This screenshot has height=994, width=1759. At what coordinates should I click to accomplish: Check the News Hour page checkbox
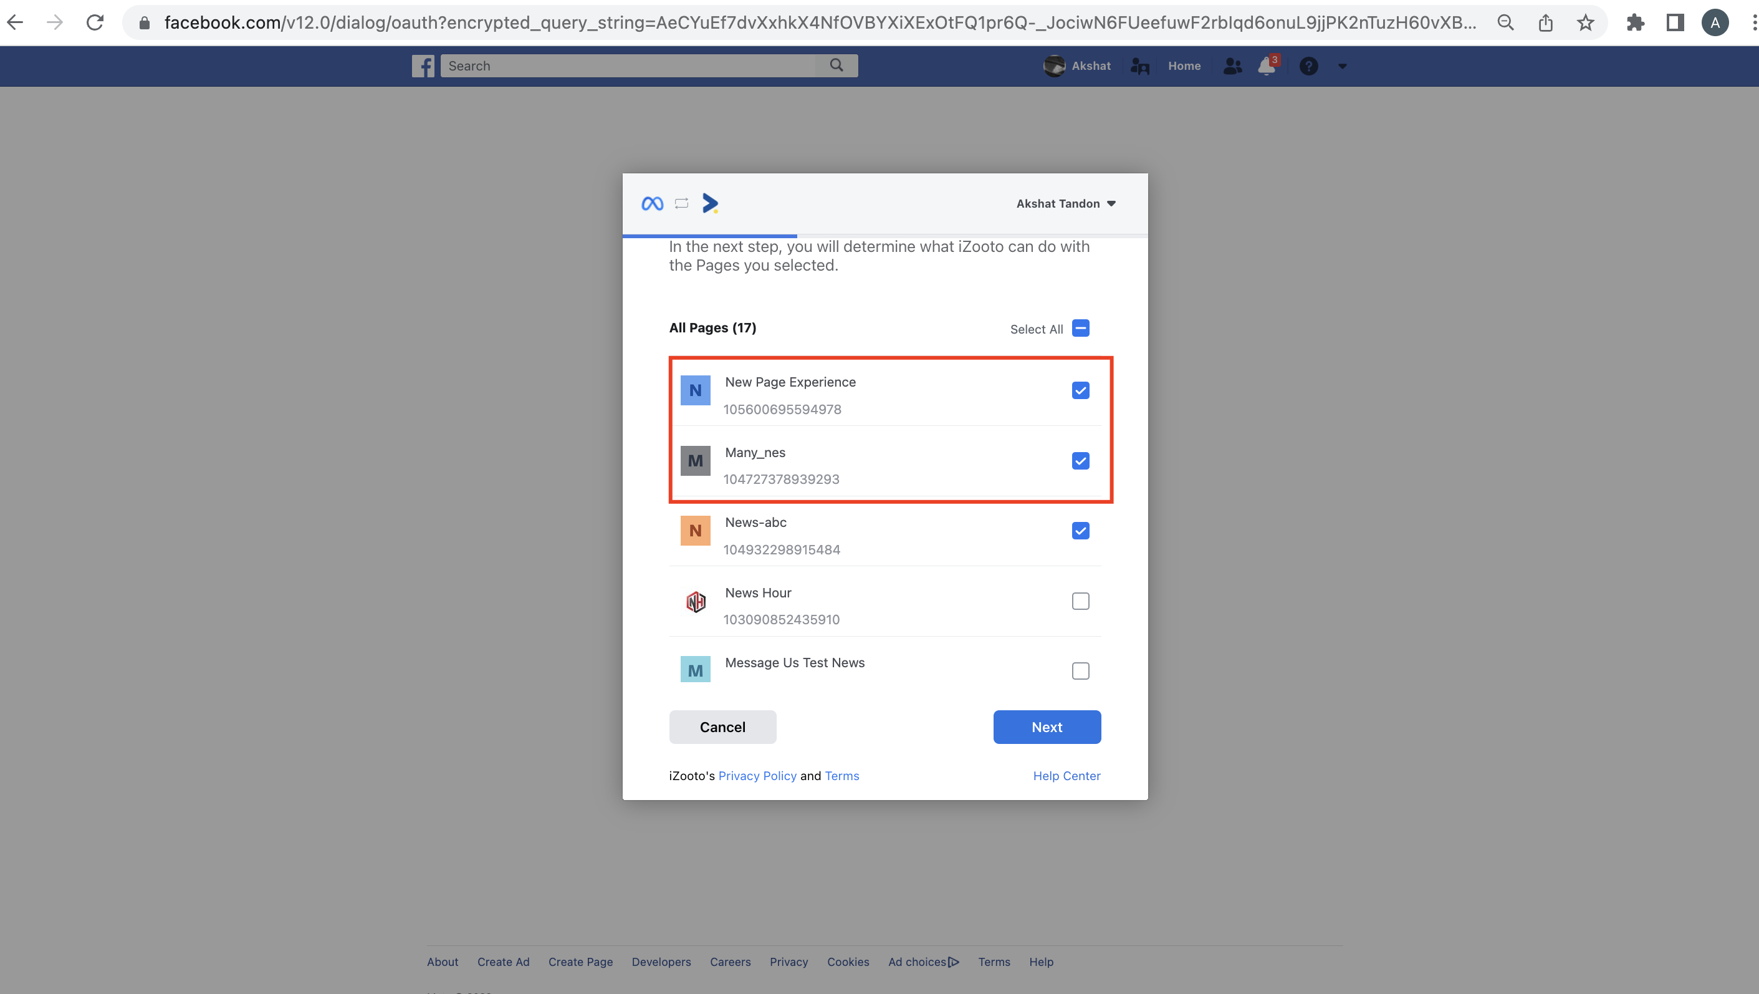[1080, 601]
